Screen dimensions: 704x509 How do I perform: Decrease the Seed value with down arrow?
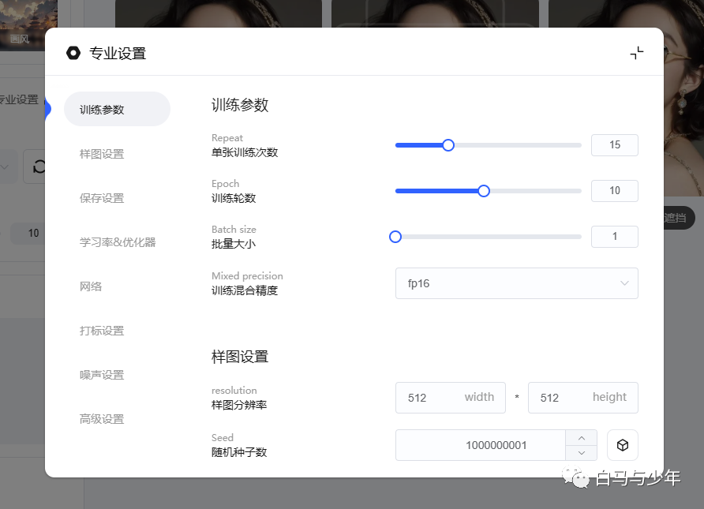click(x=582, y=453)
